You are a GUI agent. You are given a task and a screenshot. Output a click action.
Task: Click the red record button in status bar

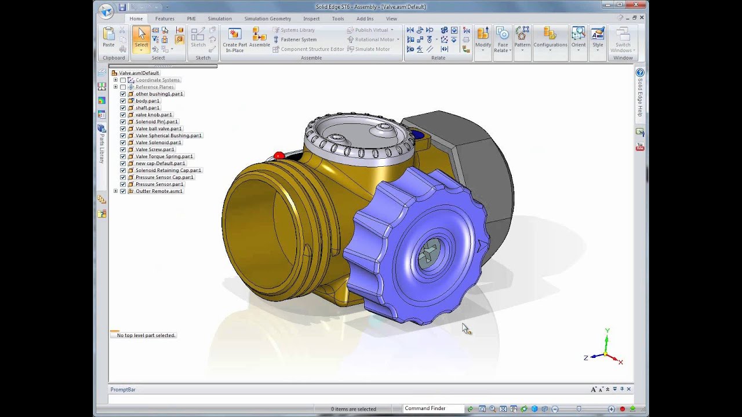623,409
